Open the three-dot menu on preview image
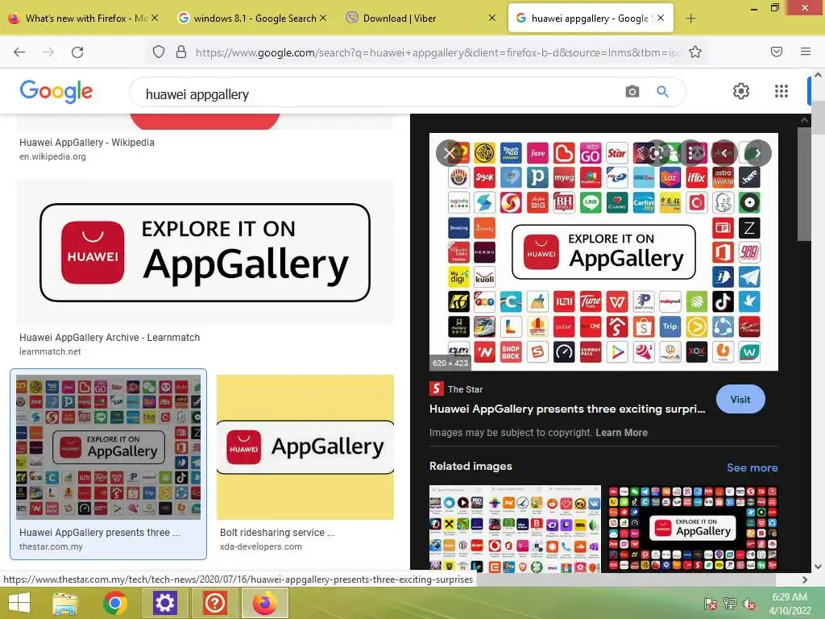 click(690, 153)
